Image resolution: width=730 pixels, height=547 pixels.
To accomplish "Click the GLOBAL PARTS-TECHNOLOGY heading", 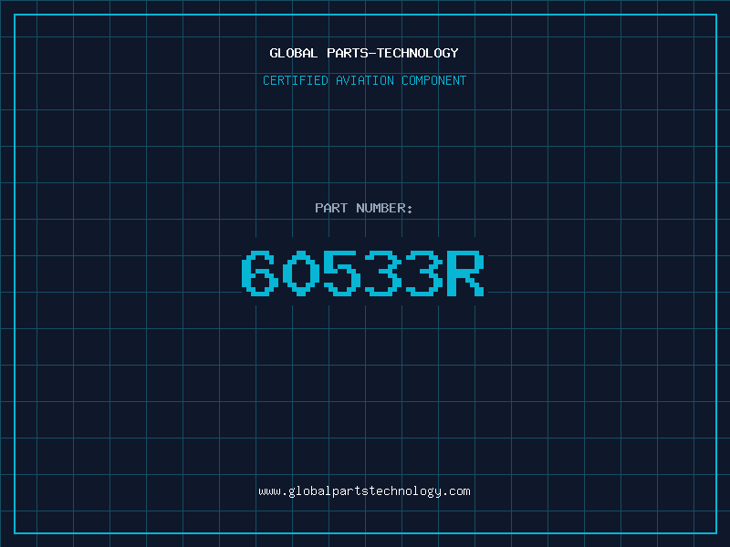I will pos(364,53).
